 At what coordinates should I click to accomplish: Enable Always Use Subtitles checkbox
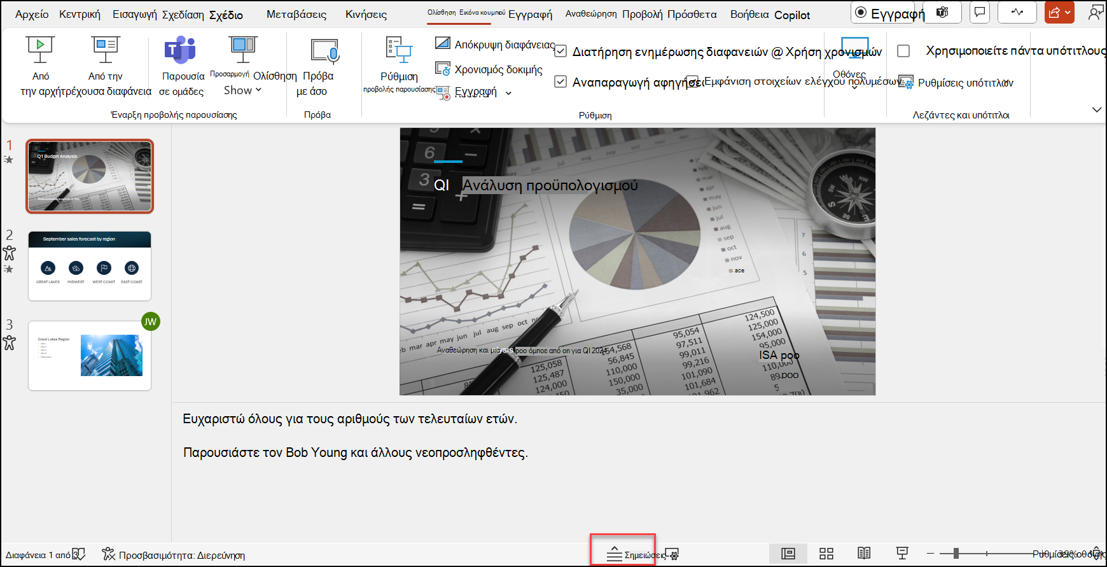(x=903, y=51)
